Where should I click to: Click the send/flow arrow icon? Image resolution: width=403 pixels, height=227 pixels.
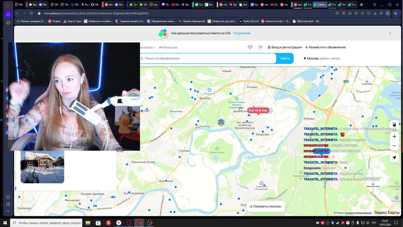(x=362, y=13)
